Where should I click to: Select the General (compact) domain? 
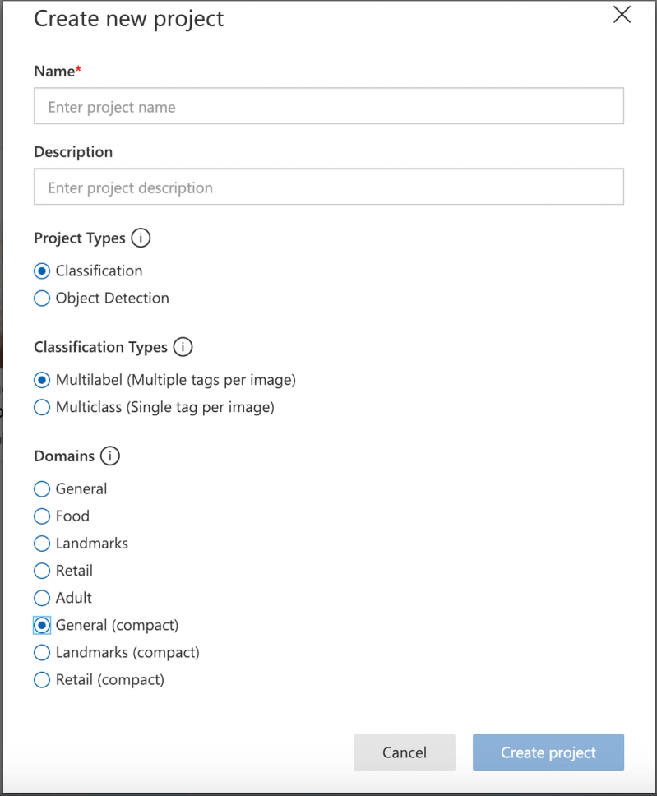42,626
